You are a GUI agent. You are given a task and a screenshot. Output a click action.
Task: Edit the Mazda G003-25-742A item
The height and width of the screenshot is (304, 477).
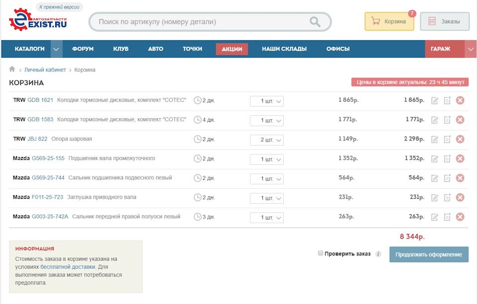(x=435, y=217)
